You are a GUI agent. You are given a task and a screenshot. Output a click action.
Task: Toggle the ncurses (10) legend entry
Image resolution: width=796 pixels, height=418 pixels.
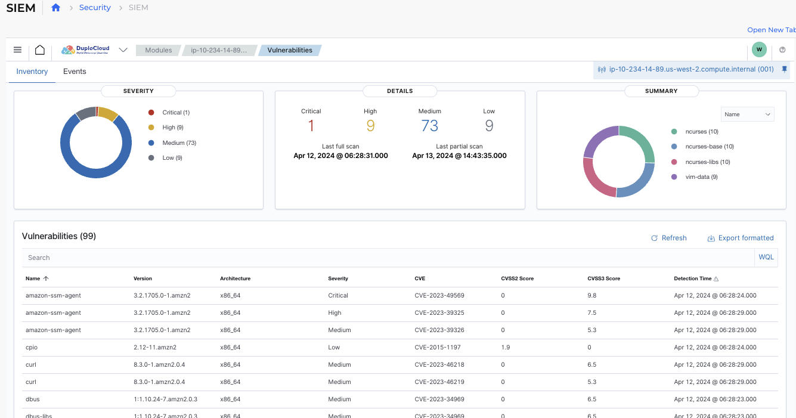tap(695, 132)
